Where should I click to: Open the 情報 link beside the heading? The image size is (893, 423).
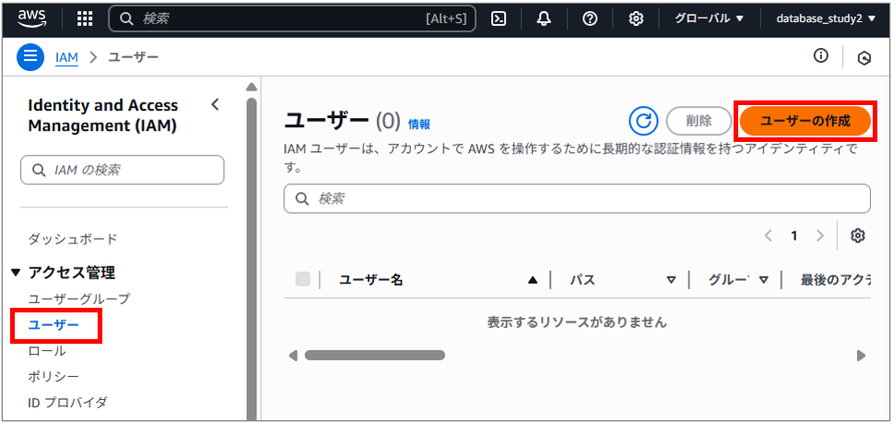pyautogui.click(x=419, y=124)
